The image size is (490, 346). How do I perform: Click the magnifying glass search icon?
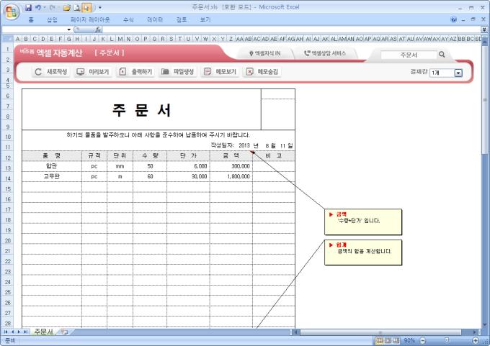coord(442,54)
